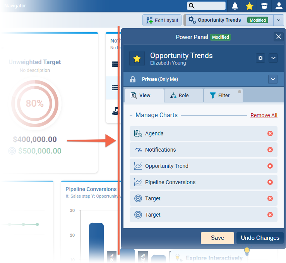The height and width of the screenshot is (263, 286).
Task: Expand the chevron next to the gear icon
Action: (x=273, y=58)
